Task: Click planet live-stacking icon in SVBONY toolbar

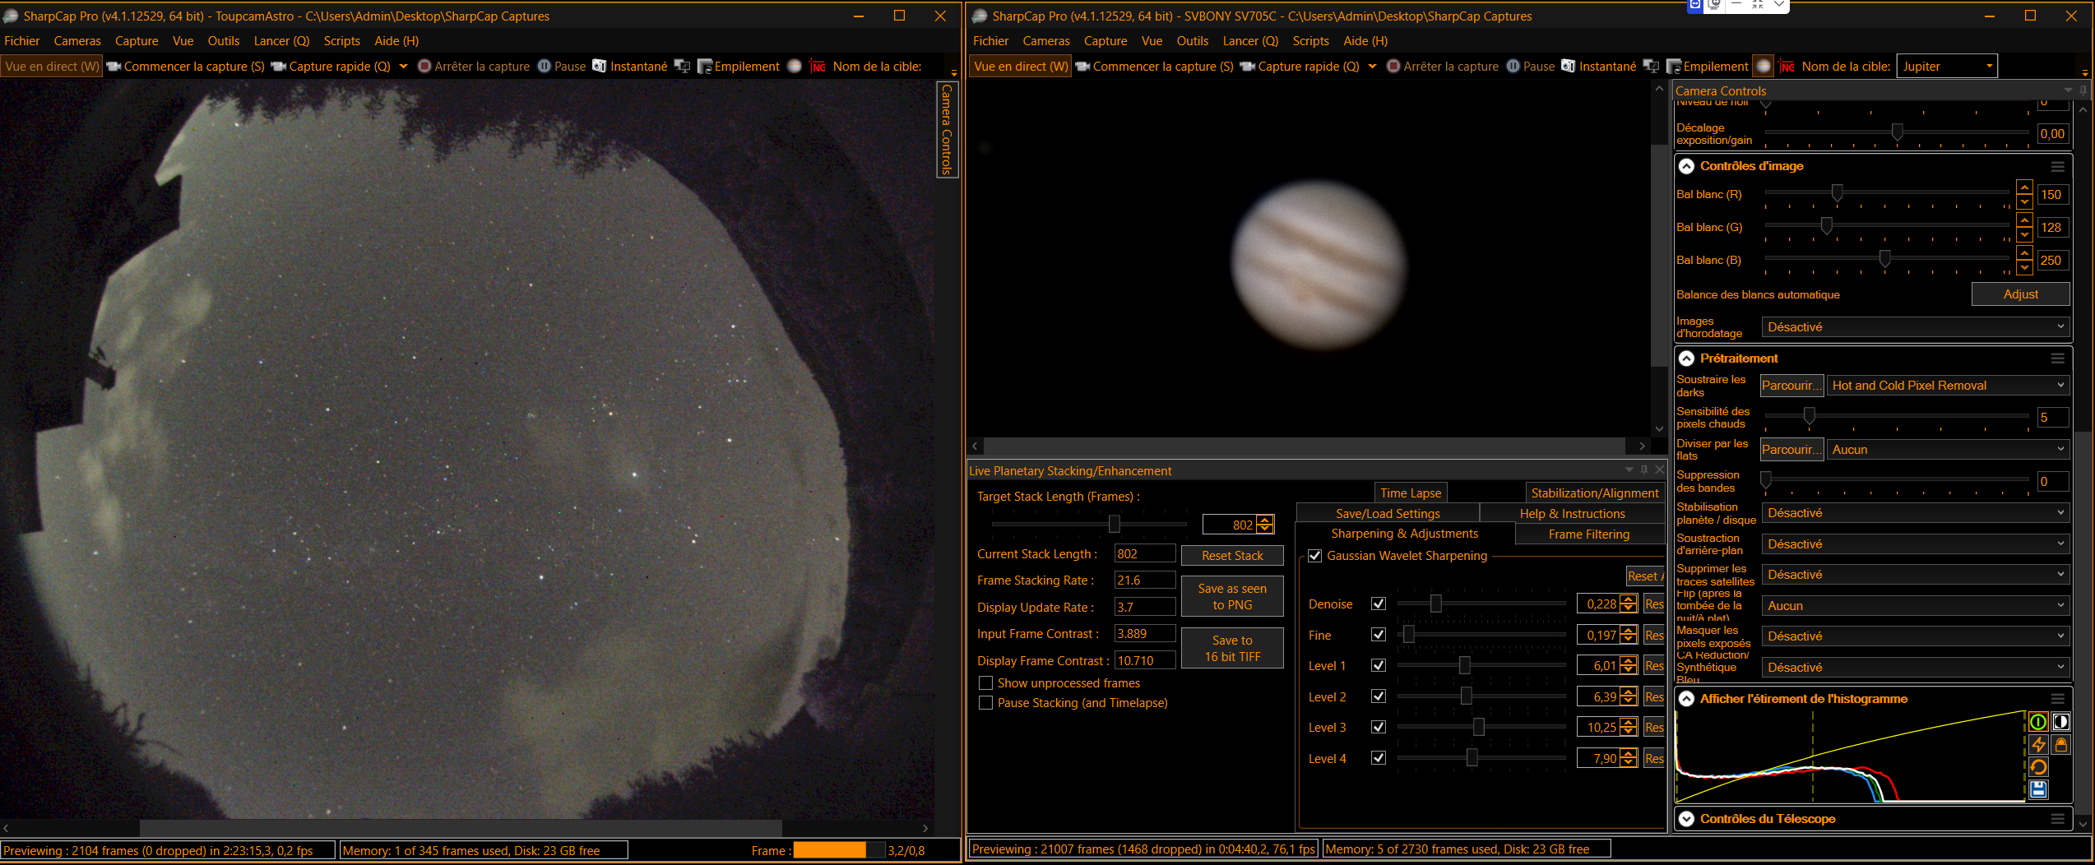Action: click(1763, 66)
